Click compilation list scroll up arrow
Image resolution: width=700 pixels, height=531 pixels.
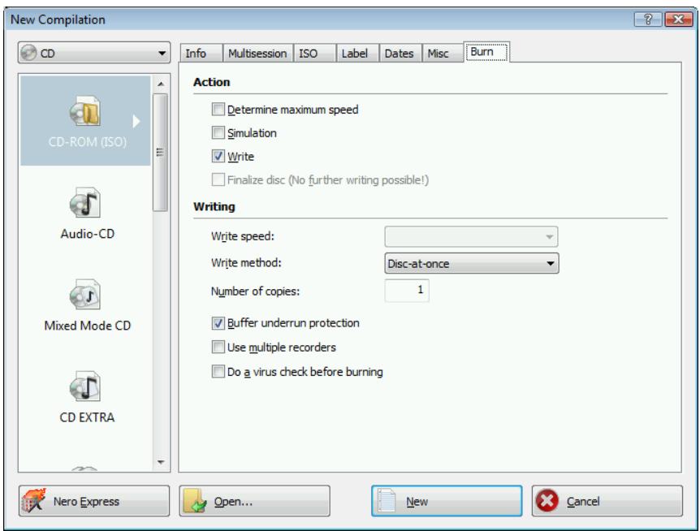[161, 84]
